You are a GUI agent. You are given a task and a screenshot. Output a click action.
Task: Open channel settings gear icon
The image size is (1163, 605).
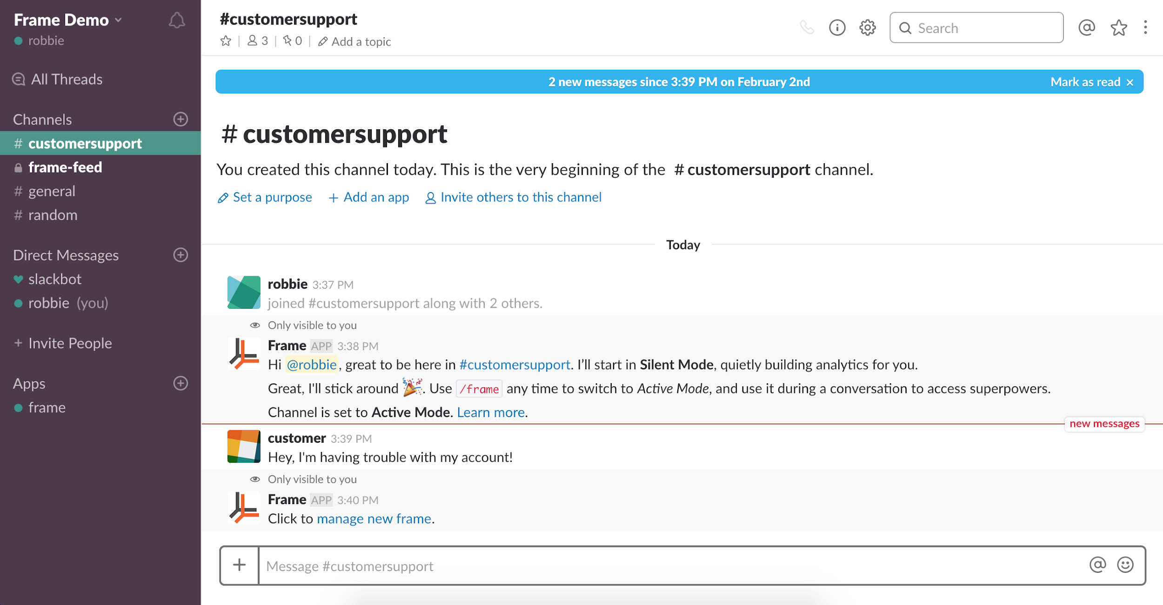[867, 28]
